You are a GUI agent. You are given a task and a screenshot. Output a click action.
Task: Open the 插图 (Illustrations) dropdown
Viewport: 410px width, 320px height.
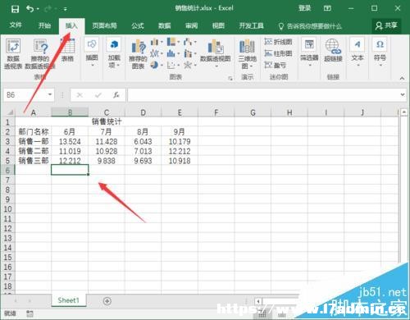coord(92,53)
